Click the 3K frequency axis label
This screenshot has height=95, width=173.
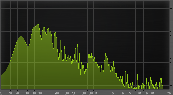pyautogui.click(x=123, y=93)
